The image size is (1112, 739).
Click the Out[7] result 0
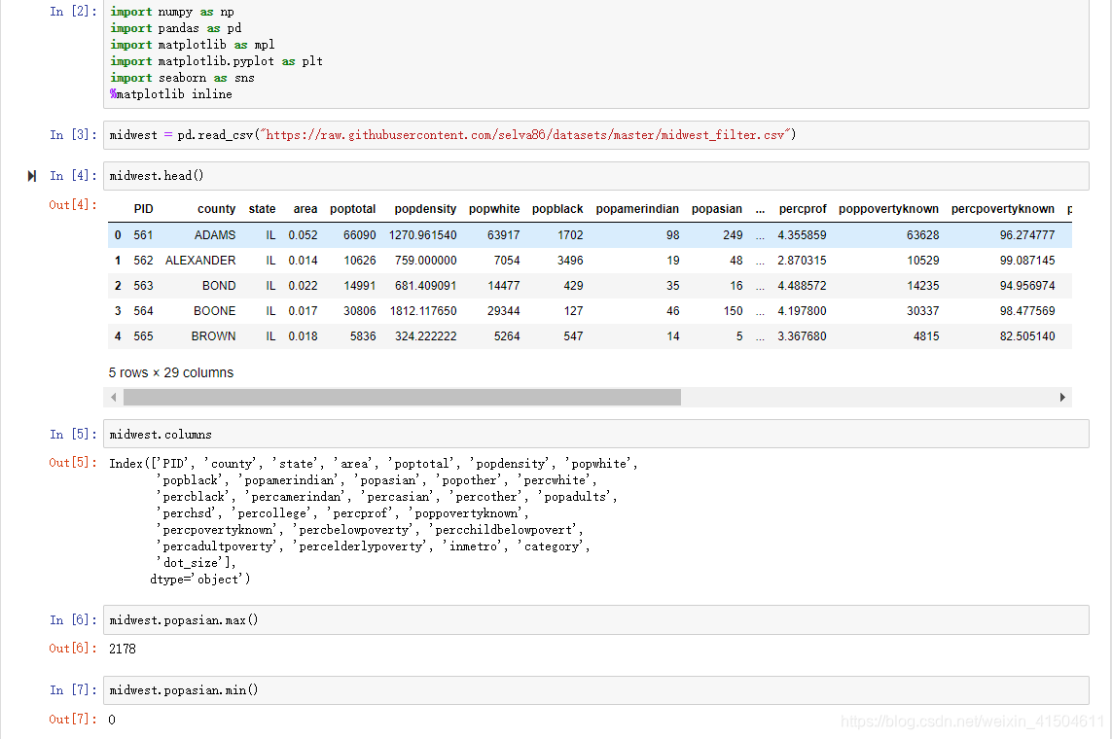(x=111, y=720)
